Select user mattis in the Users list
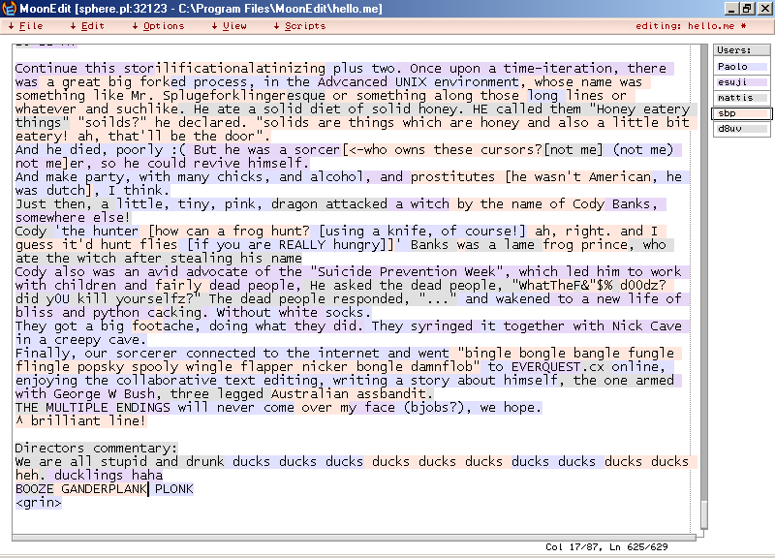 [742, 98]
